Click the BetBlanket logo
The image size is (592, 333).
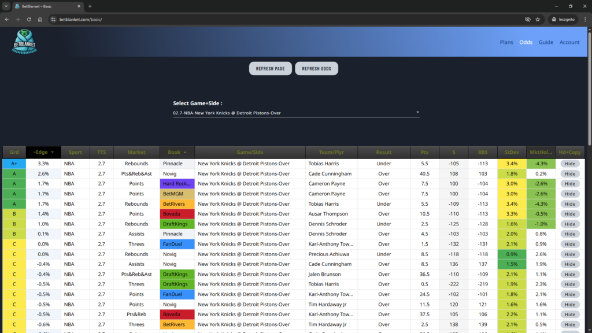24,42
